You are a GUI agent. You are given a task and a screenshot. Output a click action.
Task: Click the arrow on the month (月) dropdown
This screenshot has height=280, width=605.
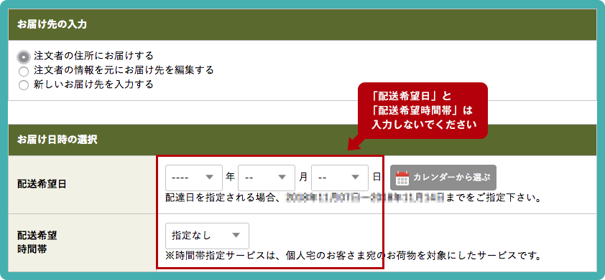pos(282,178)
